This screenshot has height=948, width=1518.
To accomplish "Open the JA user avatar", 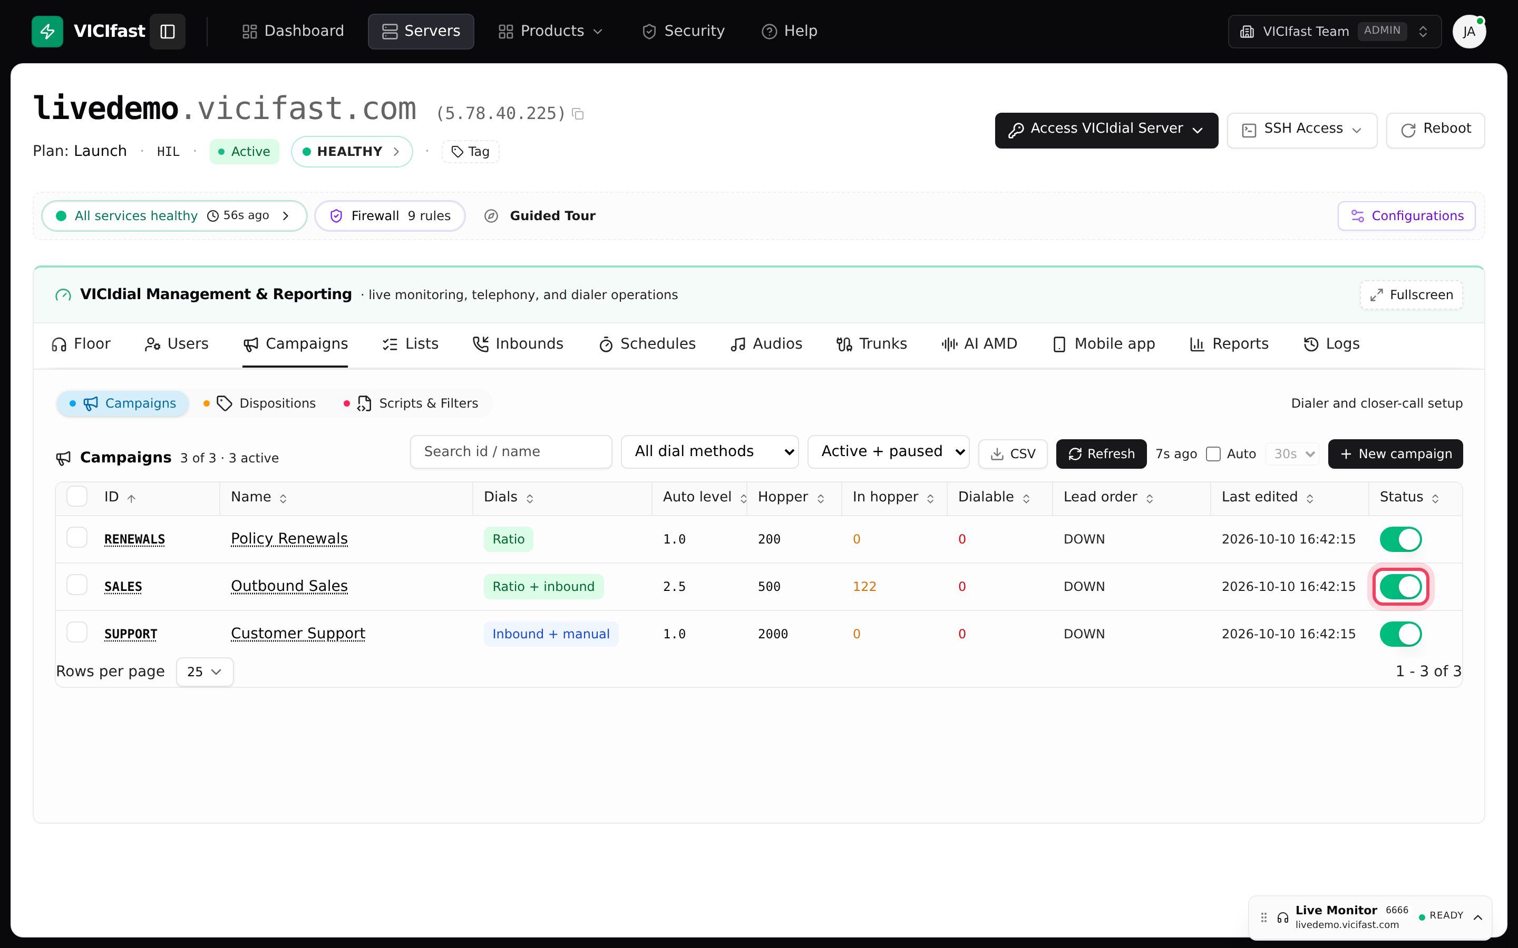I will tap(1468, 32).
